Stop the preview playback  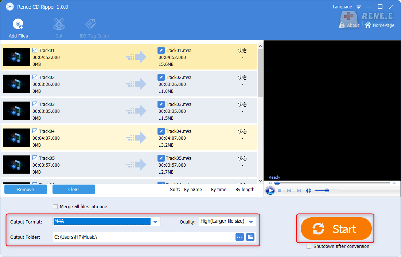pyautogui.click(x=280, y=191)
